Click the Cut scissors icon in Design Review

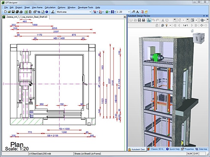tap(163, 20)
